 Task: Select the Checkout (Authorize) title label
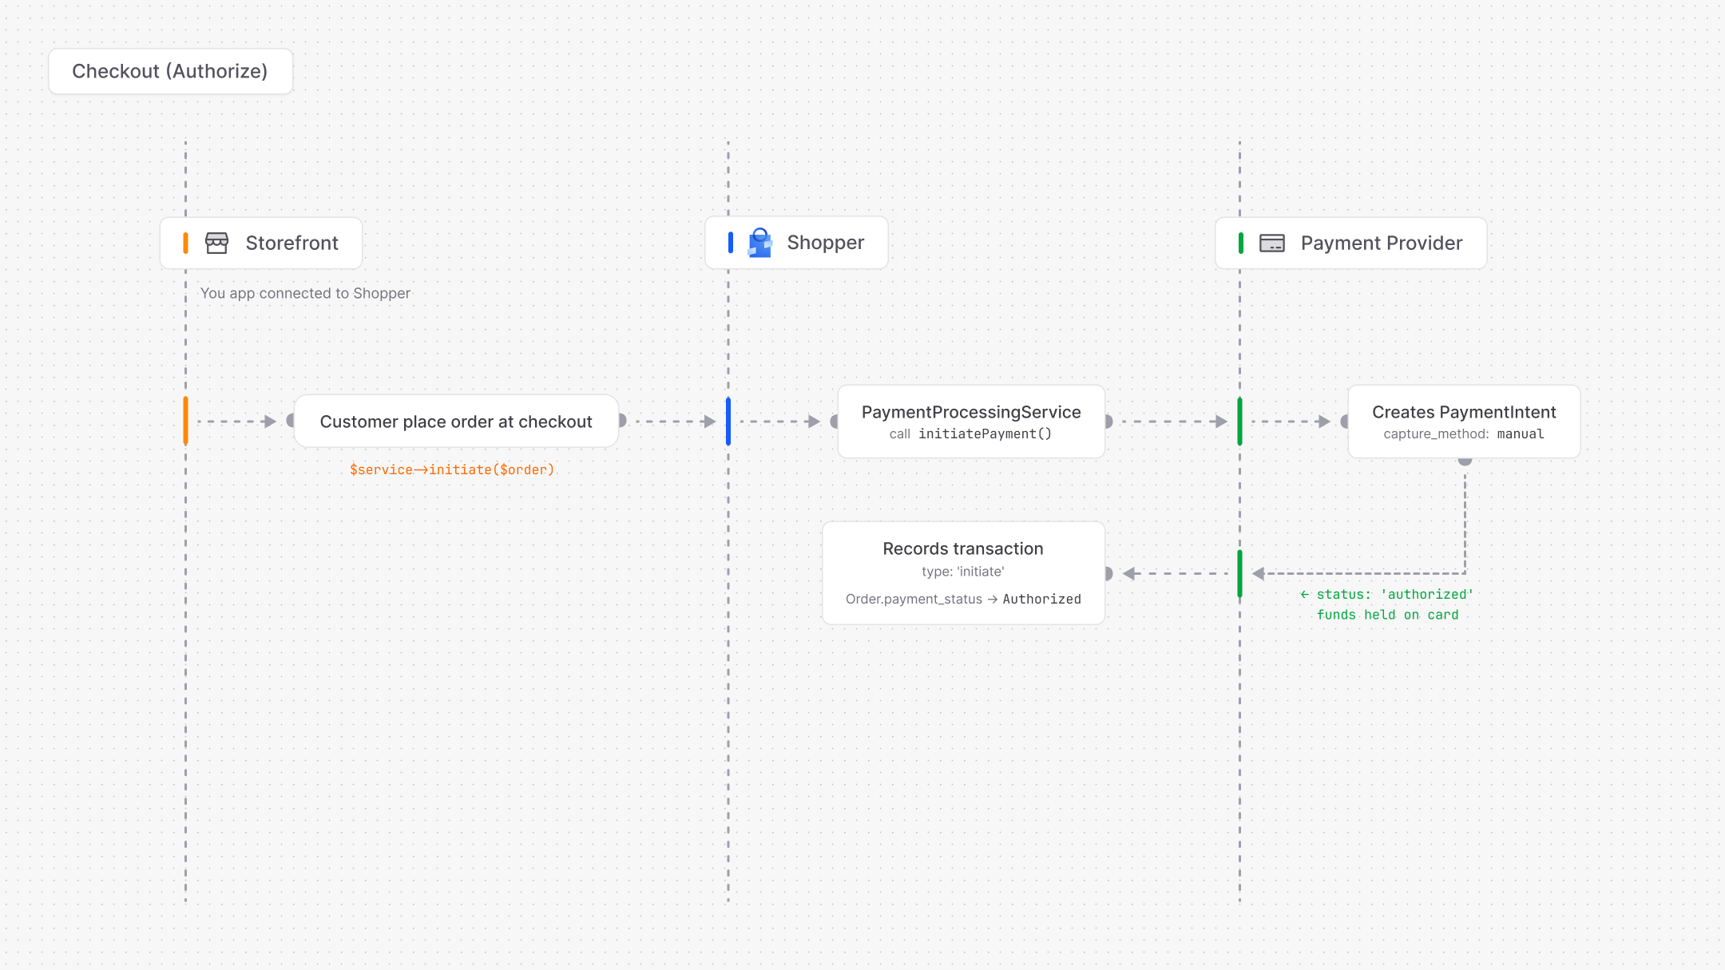point(170,71)
